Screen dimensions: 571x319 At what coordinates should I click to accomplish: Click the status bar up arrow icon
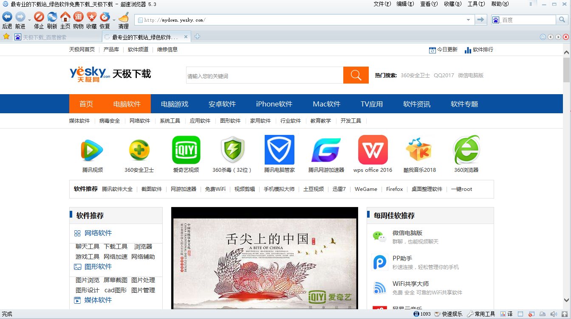coord(564,314)
